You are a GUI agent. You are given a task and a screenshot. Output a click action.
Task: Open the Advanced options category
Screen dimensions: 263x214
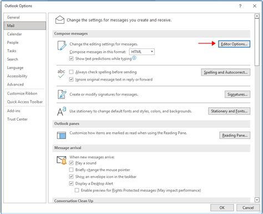(25, 84)
